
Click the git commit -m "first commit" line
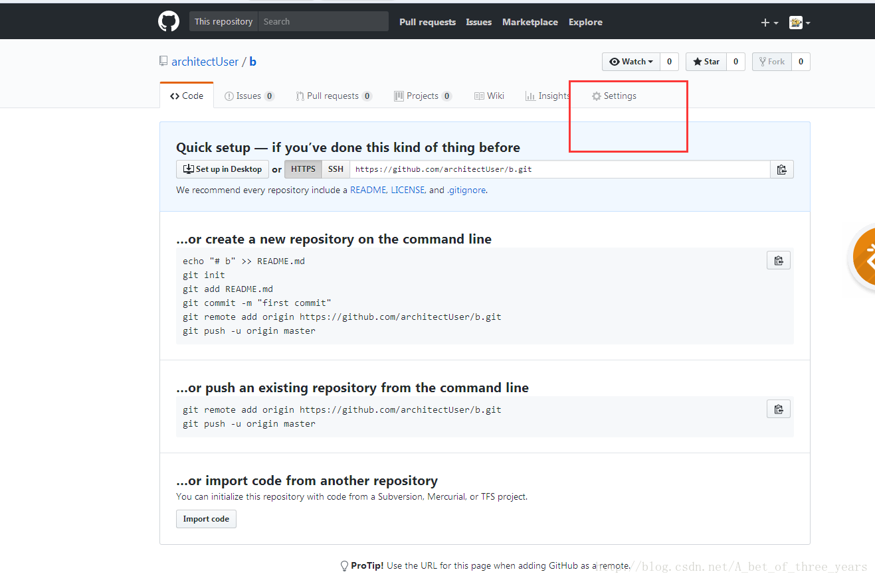click(257, 303)
